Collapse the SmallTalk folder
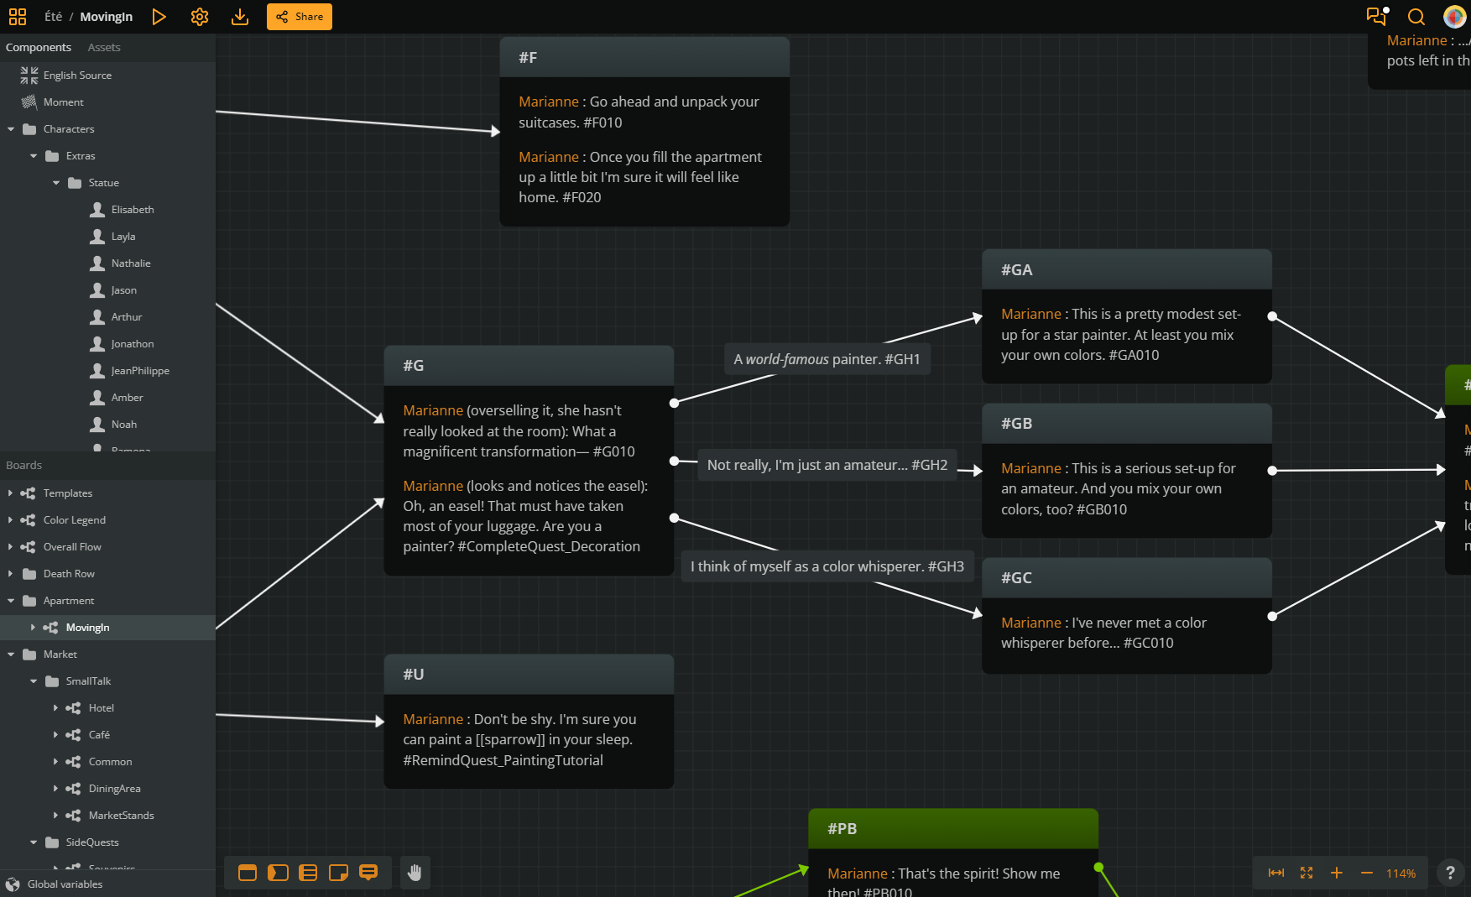The image size is (1471, 897). tap(34, 681)
